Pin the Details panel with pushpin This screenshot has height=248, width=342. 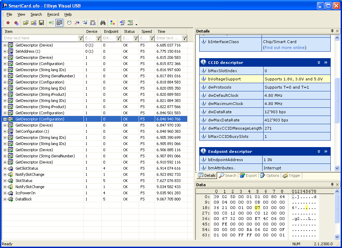pyautogui.click(x=332, y=31)
